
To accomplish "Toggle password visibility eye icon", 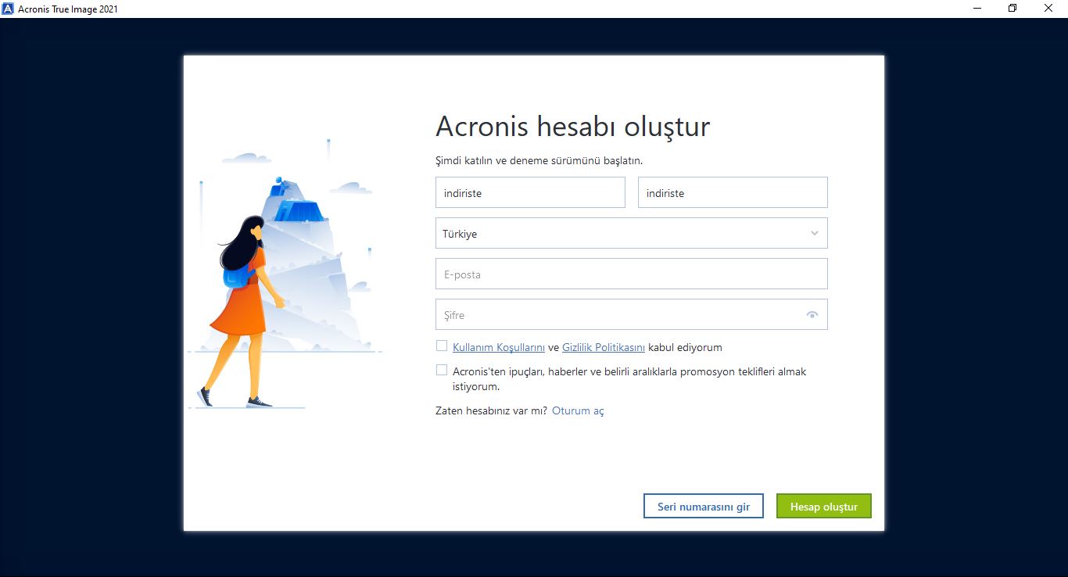I will click(812, 315).
